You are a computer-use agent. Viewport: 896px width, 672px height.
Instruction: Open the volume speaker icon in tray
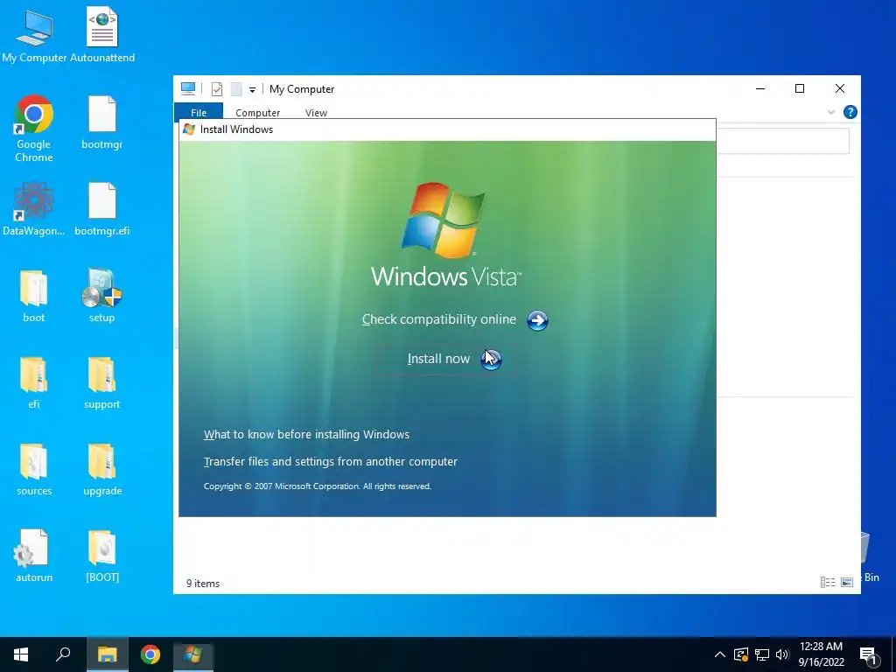(x=782, y=654)
